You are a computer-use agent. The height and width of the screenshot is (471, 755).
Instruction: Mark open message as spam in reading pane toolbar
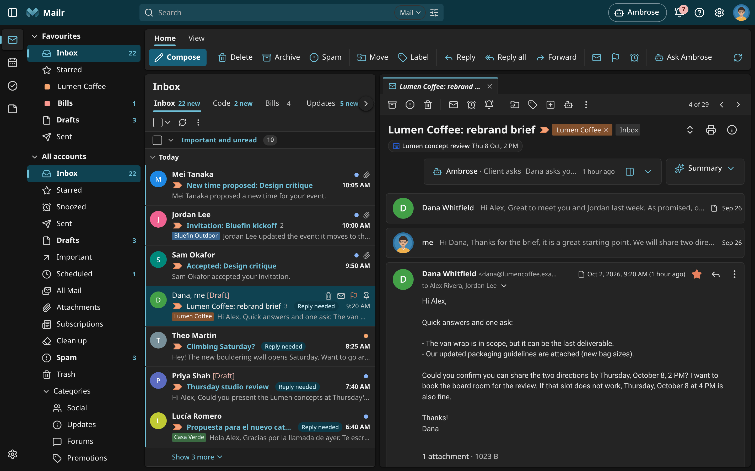click(410, 105)
